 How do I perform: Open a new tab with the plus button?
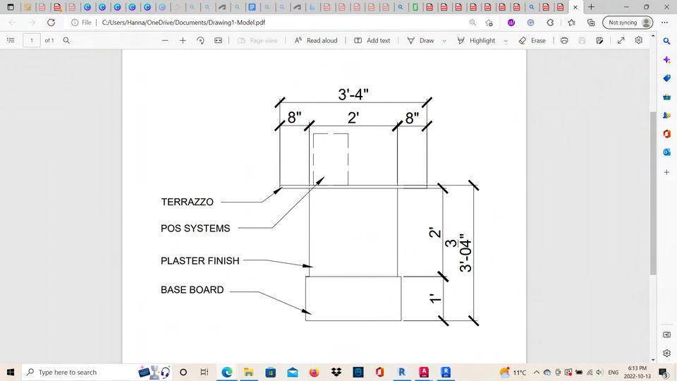point(591,7)
